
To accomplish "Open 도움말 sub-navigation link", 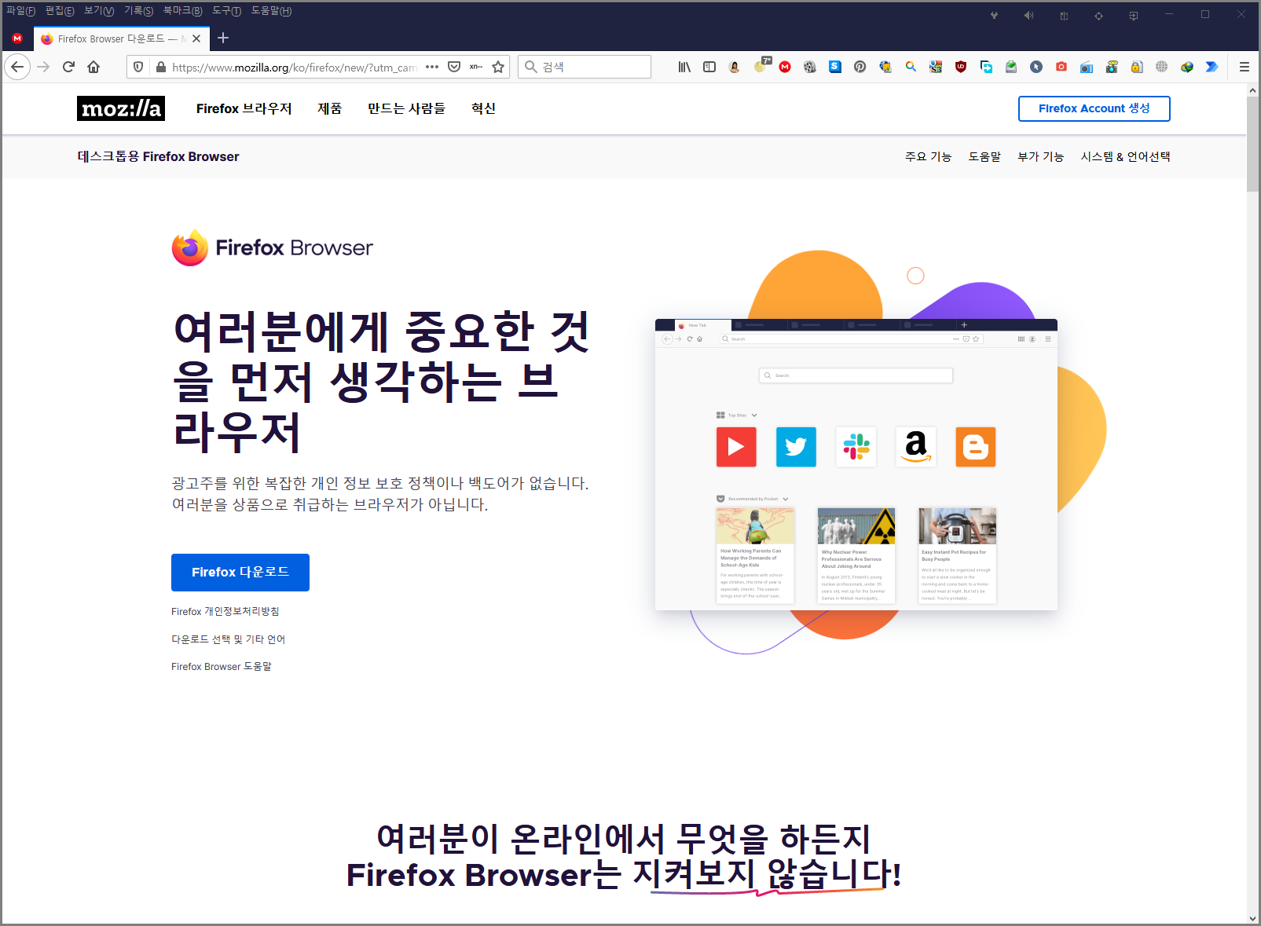I will tap(984, 156).
